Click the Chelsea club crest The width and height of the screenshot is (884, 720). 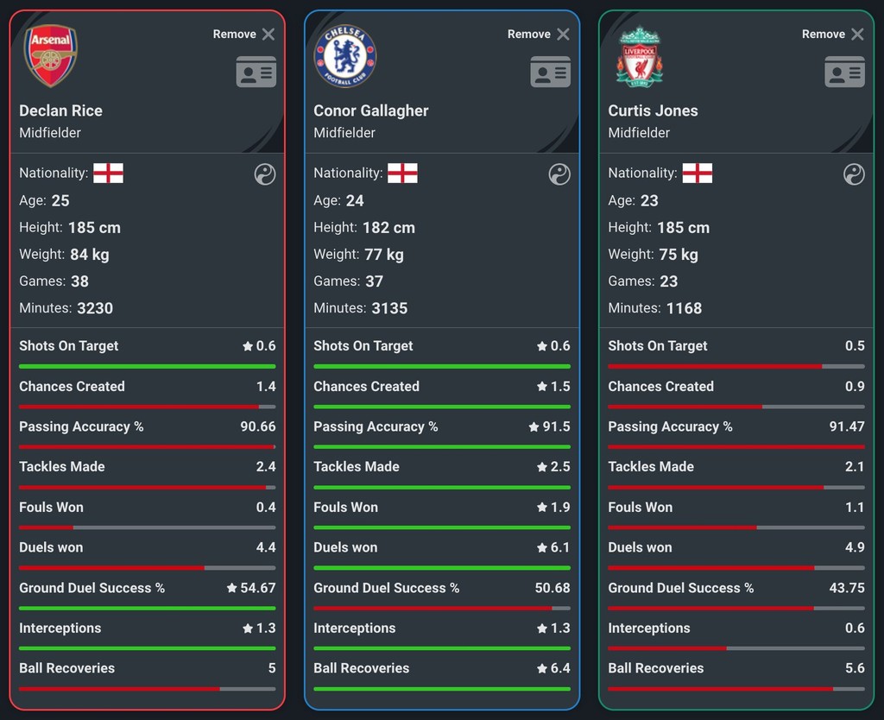(344, 56)
